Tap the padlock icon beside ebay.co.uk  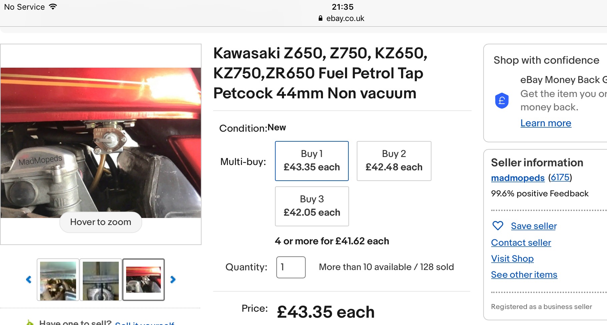320,18
